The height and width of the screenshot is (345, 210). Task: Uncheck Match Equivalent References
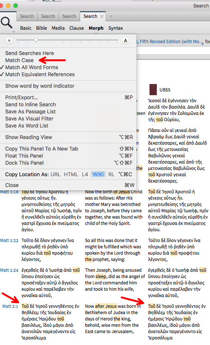tap(40, 74)
